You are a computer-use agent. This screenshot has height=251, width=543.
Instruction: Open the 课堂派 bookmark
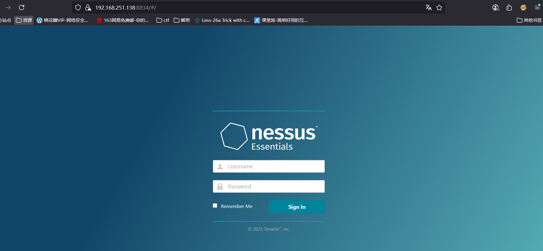[x=281, y=20]
